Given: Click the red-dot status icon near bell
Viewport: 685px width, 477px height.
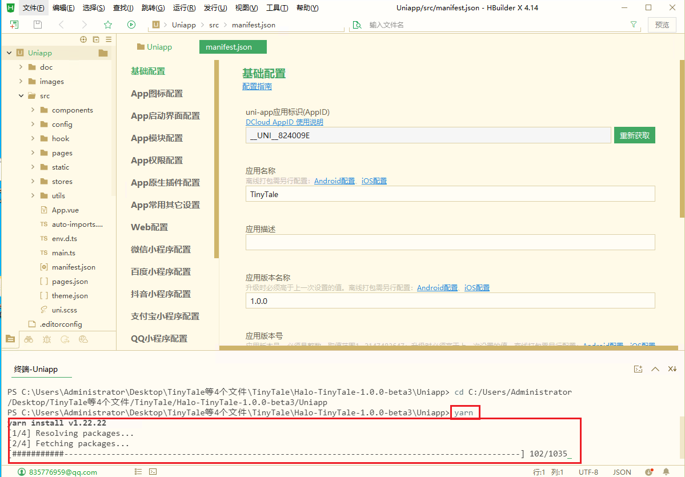Looking at the screenshot, I should (649, 472).
